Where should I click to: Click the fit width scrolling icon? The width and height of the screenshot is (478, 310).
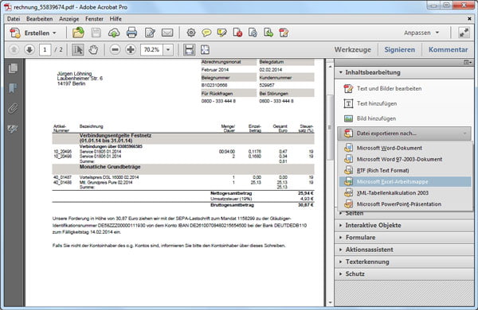click(x=189, y=49)
